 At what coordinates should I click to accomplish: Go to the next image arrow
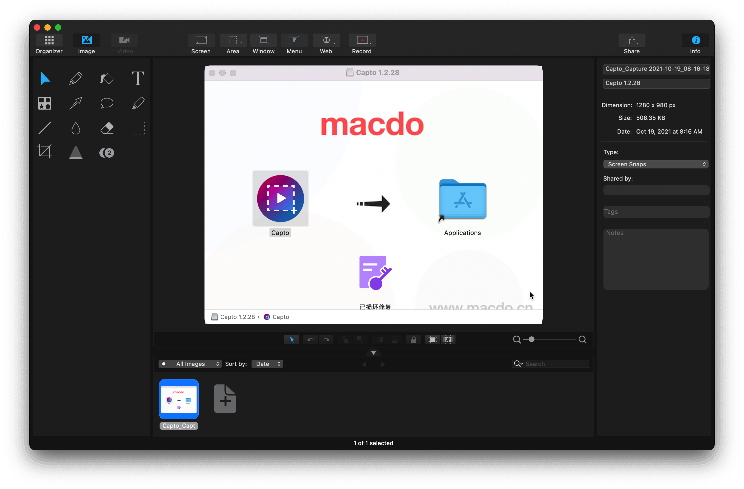tap(383, 364)
